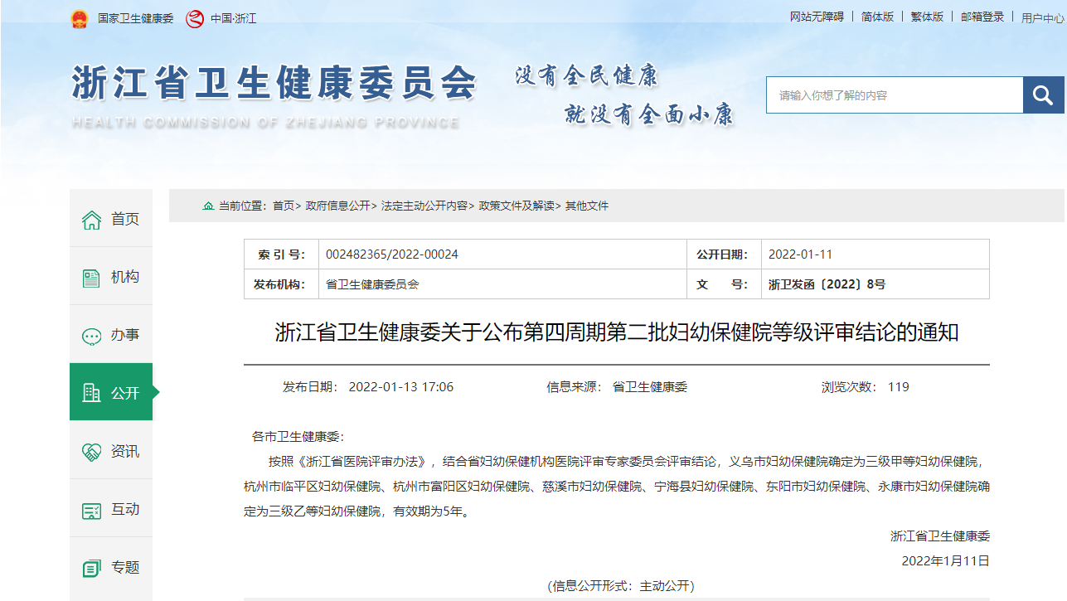The width and height of the screenshot is (1067, 601).
Task: Click the document number 浙卫发函〔2022〕8号
Action: click(x=827, y=284)
